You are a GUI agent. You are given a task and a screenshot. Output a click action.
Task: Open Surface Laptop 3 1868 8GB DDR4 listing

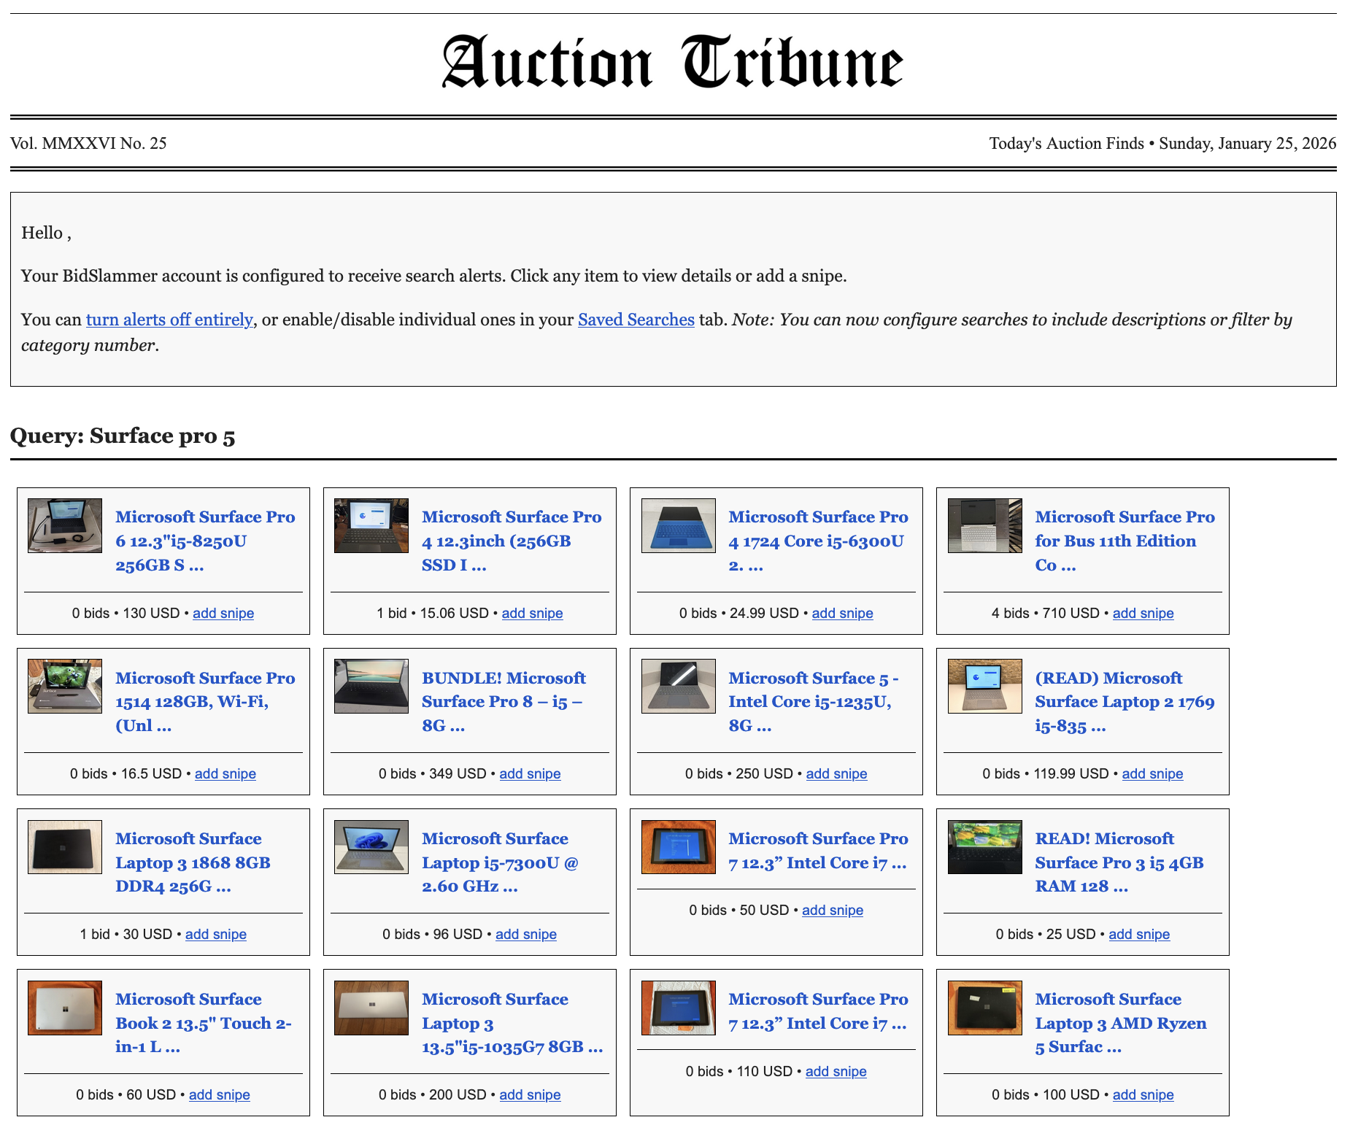click(192, 862)
